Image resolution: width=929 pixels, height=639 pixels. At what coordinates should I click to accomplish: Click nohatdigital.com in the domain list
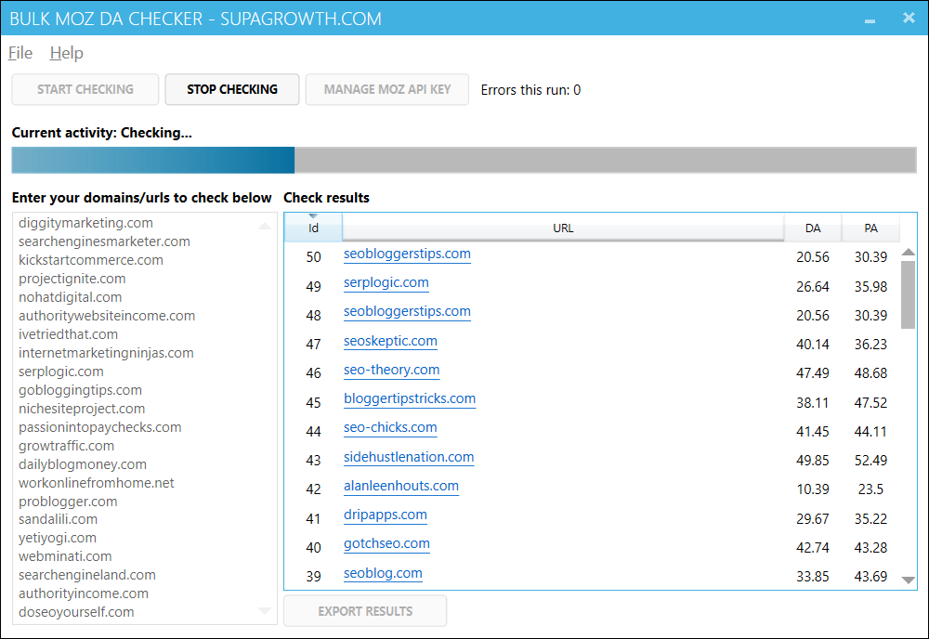(71, 297)
